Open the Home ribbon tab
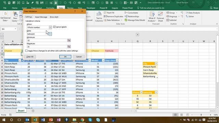This screenshot has width=219, height=123. 14,8
